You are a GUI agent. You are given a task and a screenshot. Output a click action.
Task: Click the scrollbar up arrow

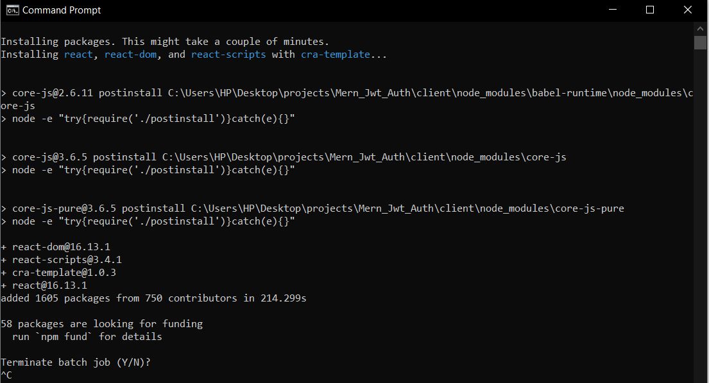[x=700, y=28]
